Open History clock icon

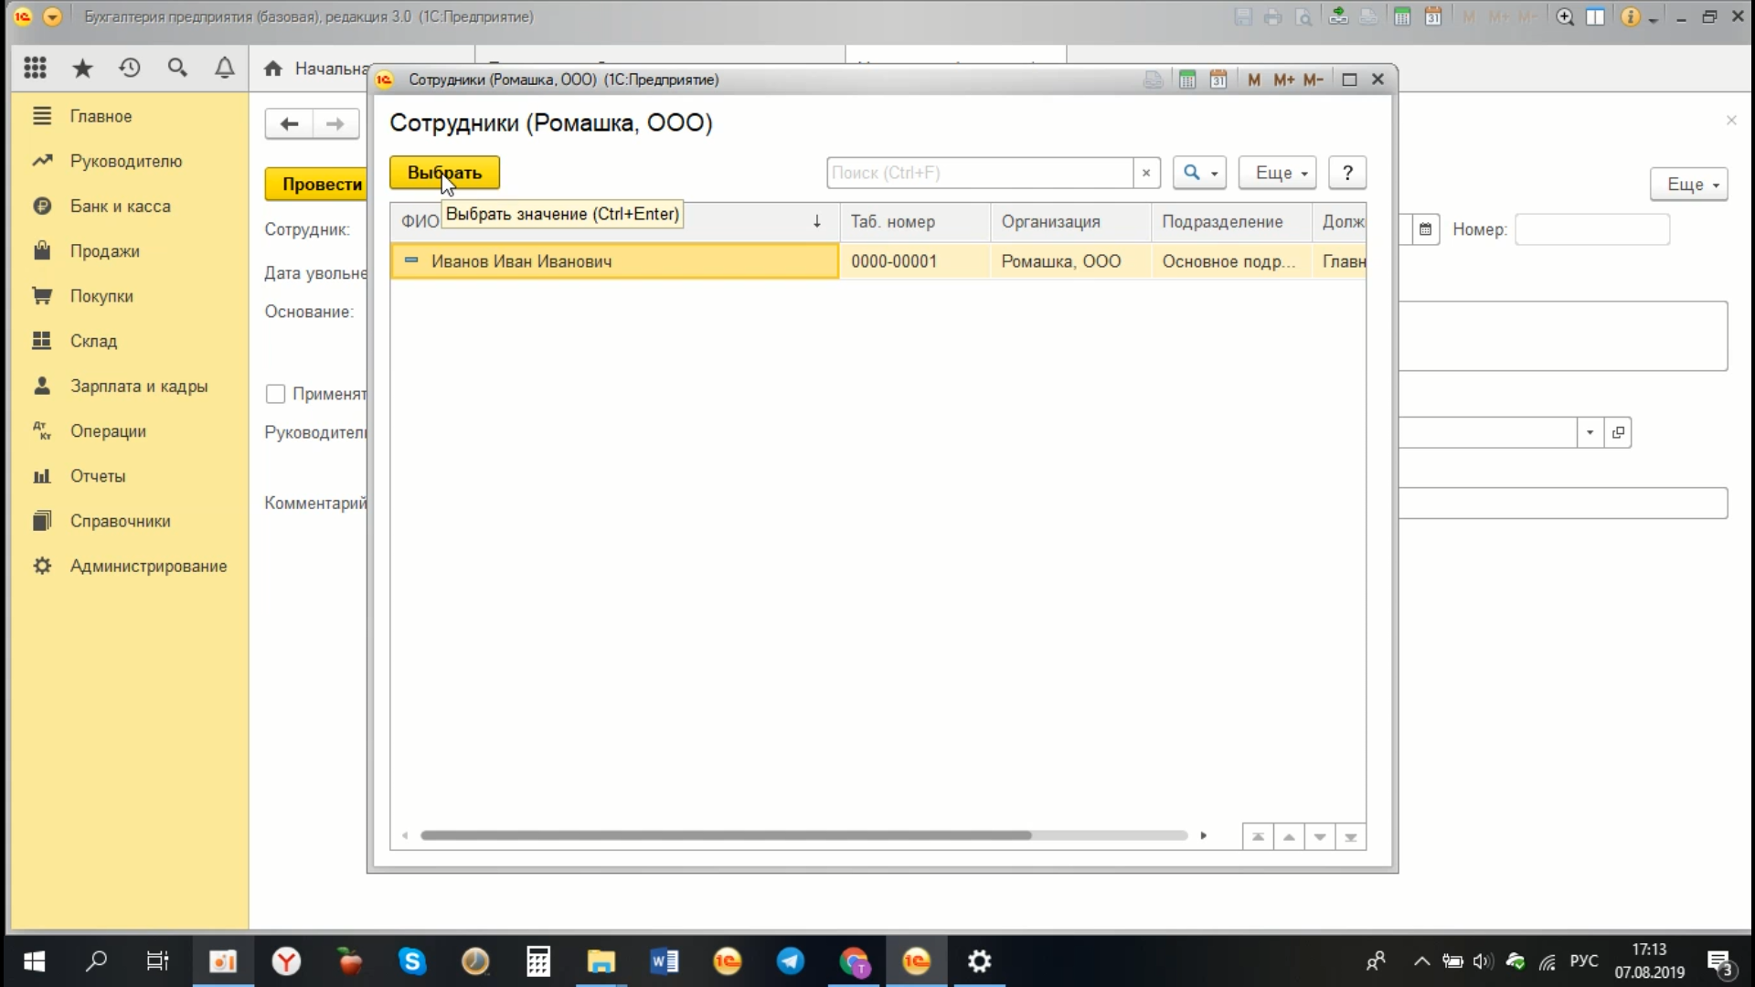(130, 68)
